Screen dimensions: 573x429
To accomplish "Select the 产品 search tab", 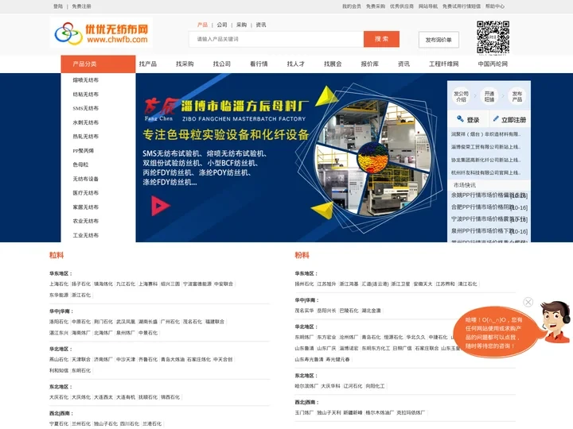I will (202, 25).
